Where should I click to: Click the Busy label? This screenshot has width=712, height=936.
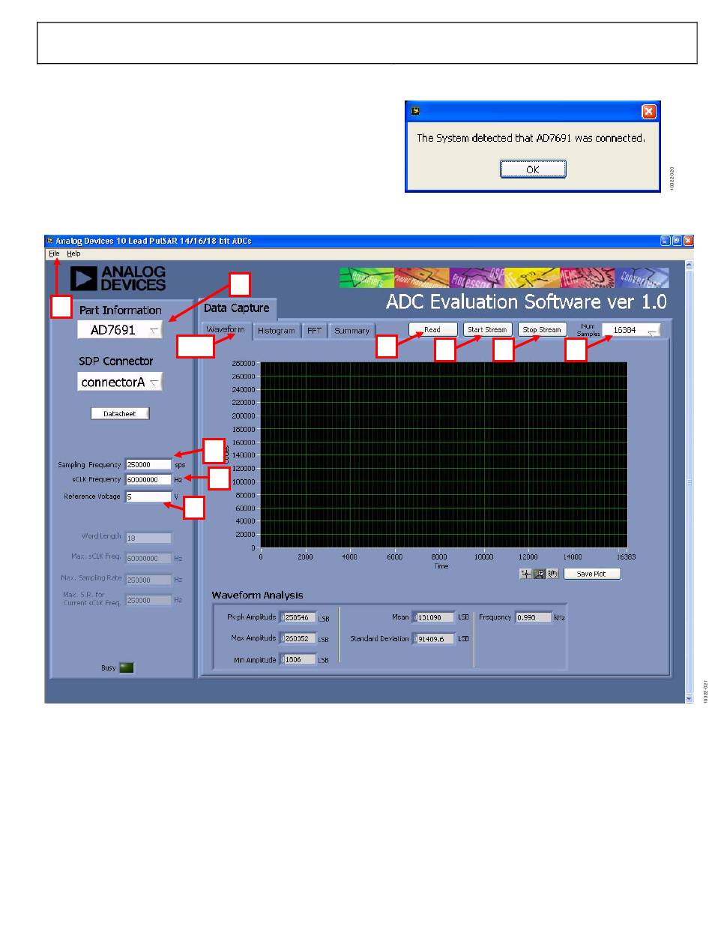click(109, 667)
